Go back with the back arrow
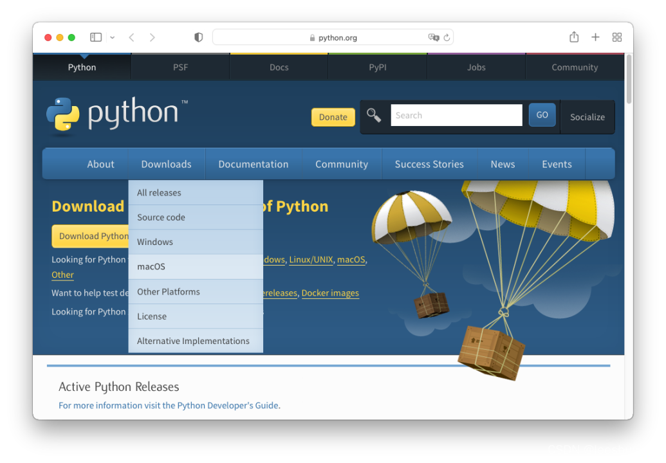666x463 pixels. 132,37
